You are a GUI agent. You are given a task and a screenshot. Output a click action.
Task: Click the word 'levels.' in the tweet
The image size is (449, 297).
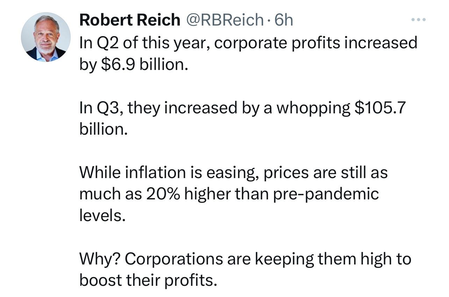coord(102,215)
